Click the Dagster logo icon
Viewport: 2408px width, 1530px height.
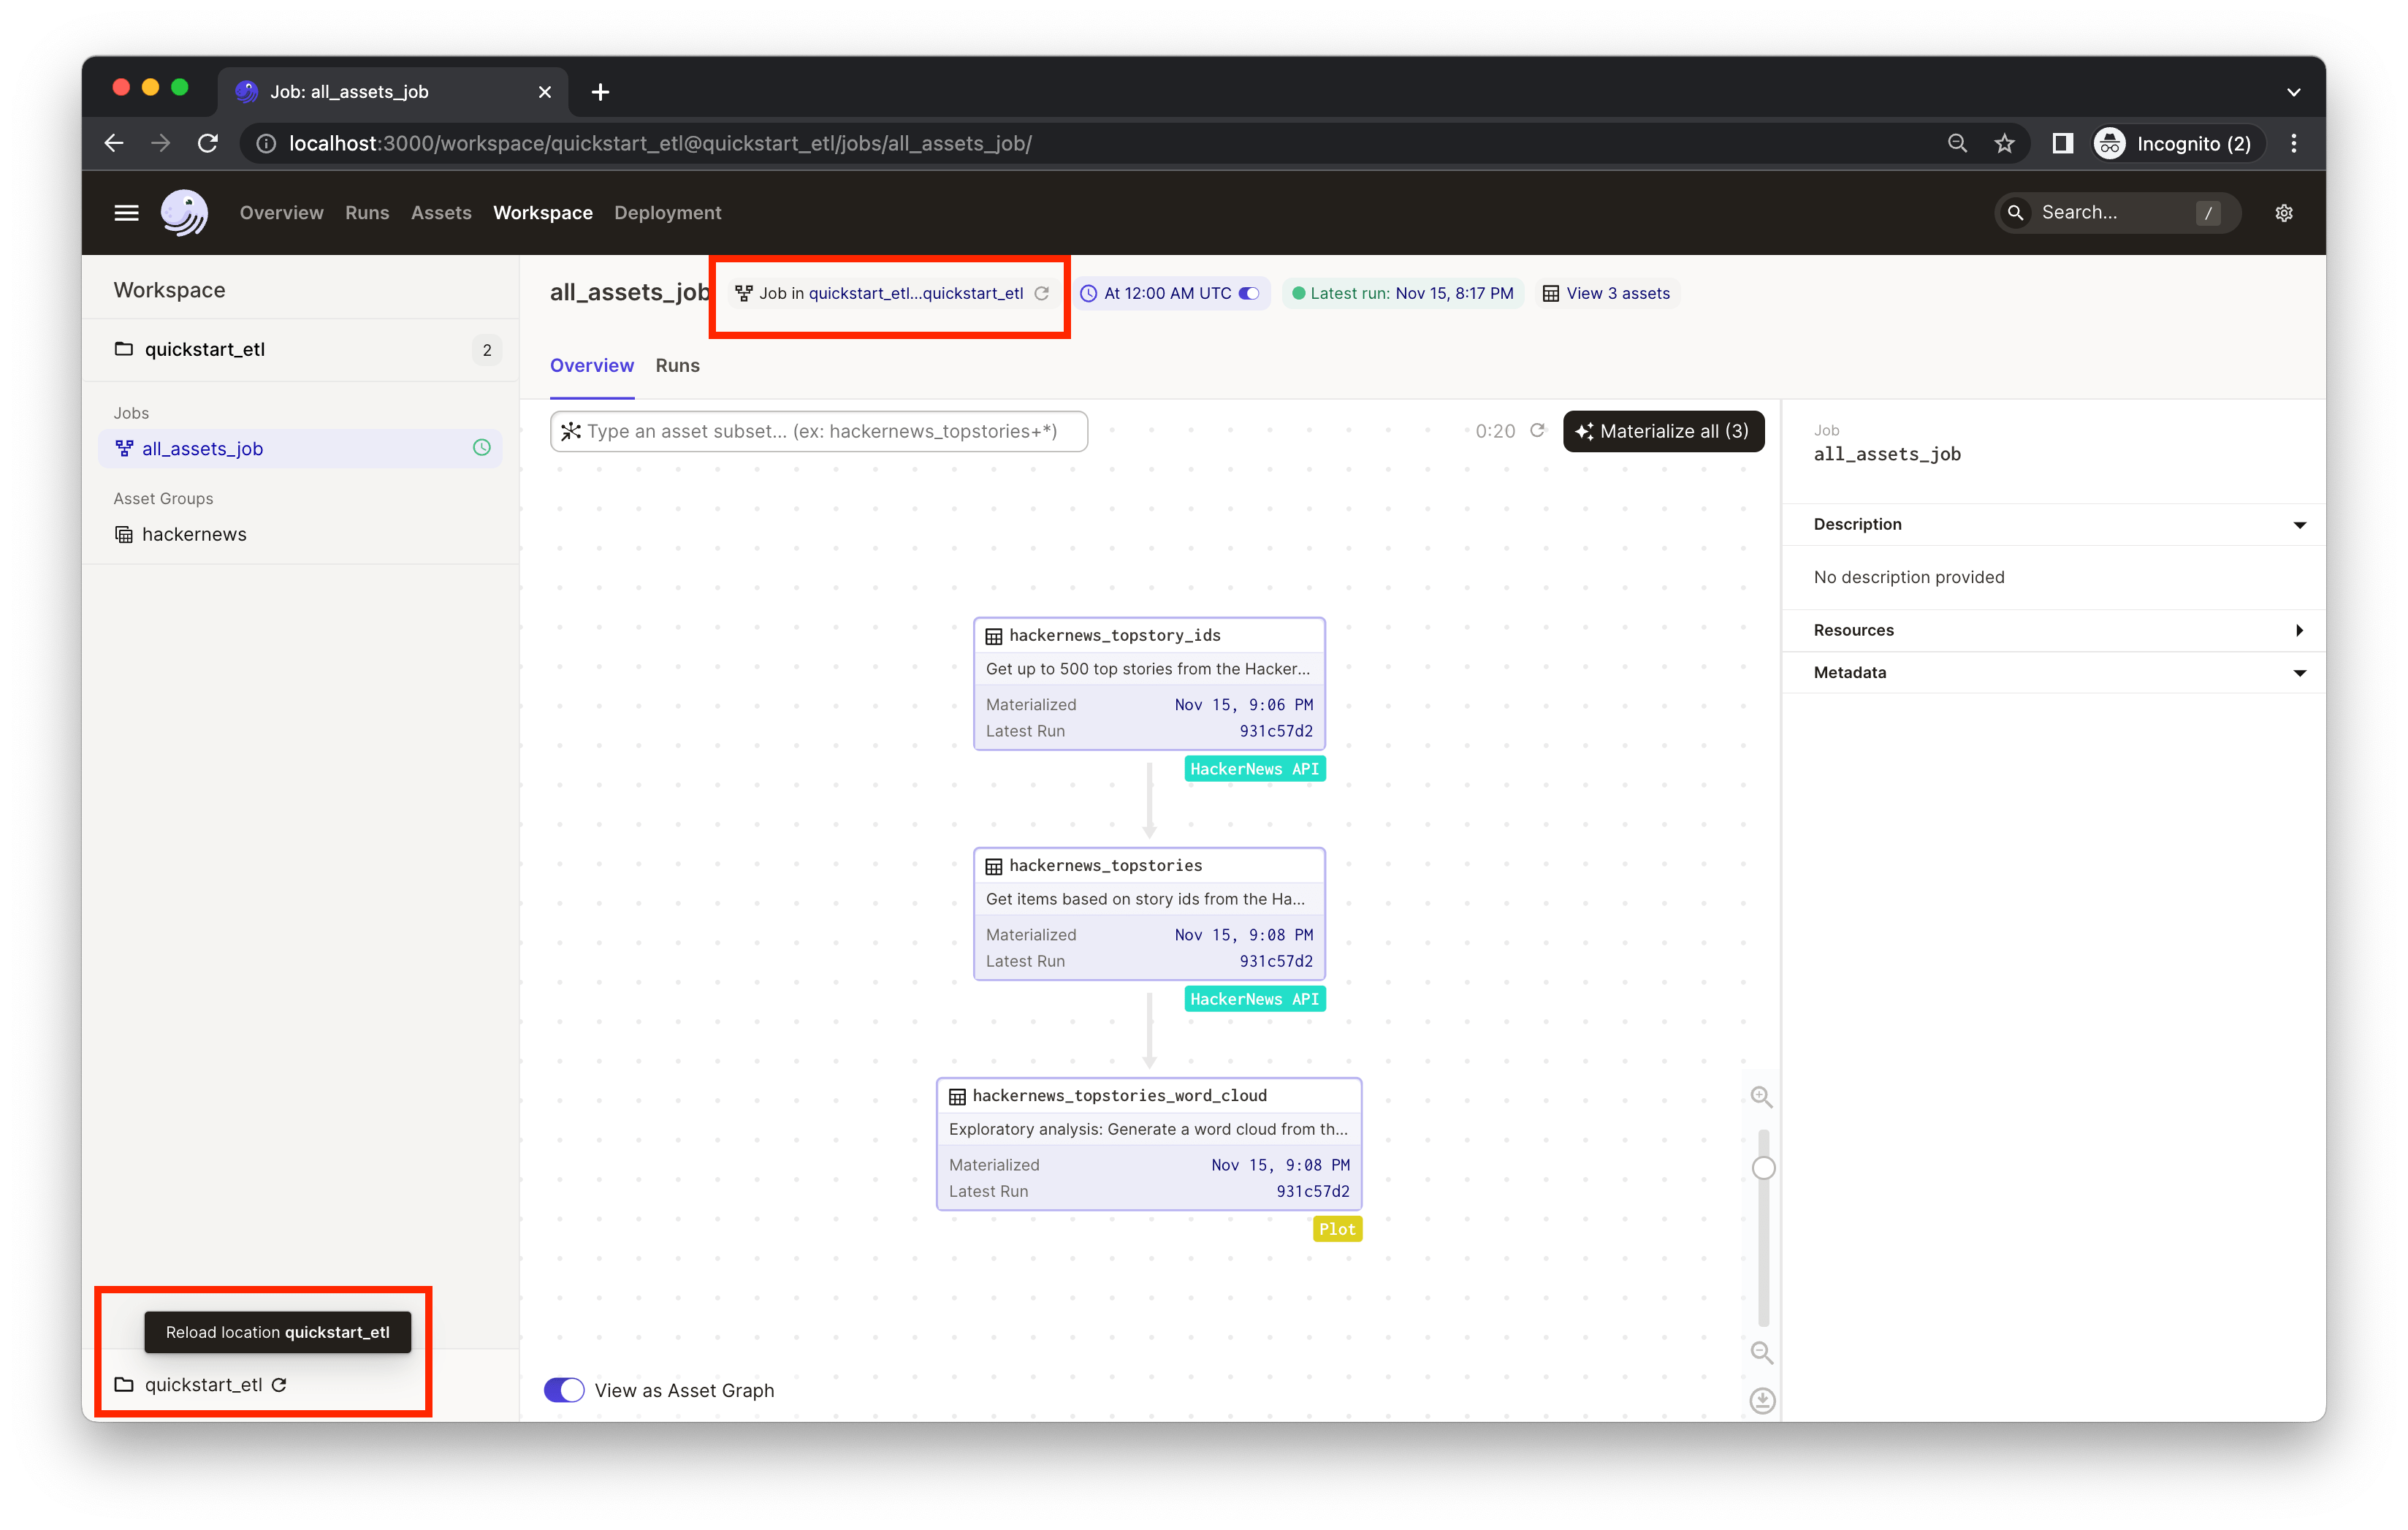184,212
